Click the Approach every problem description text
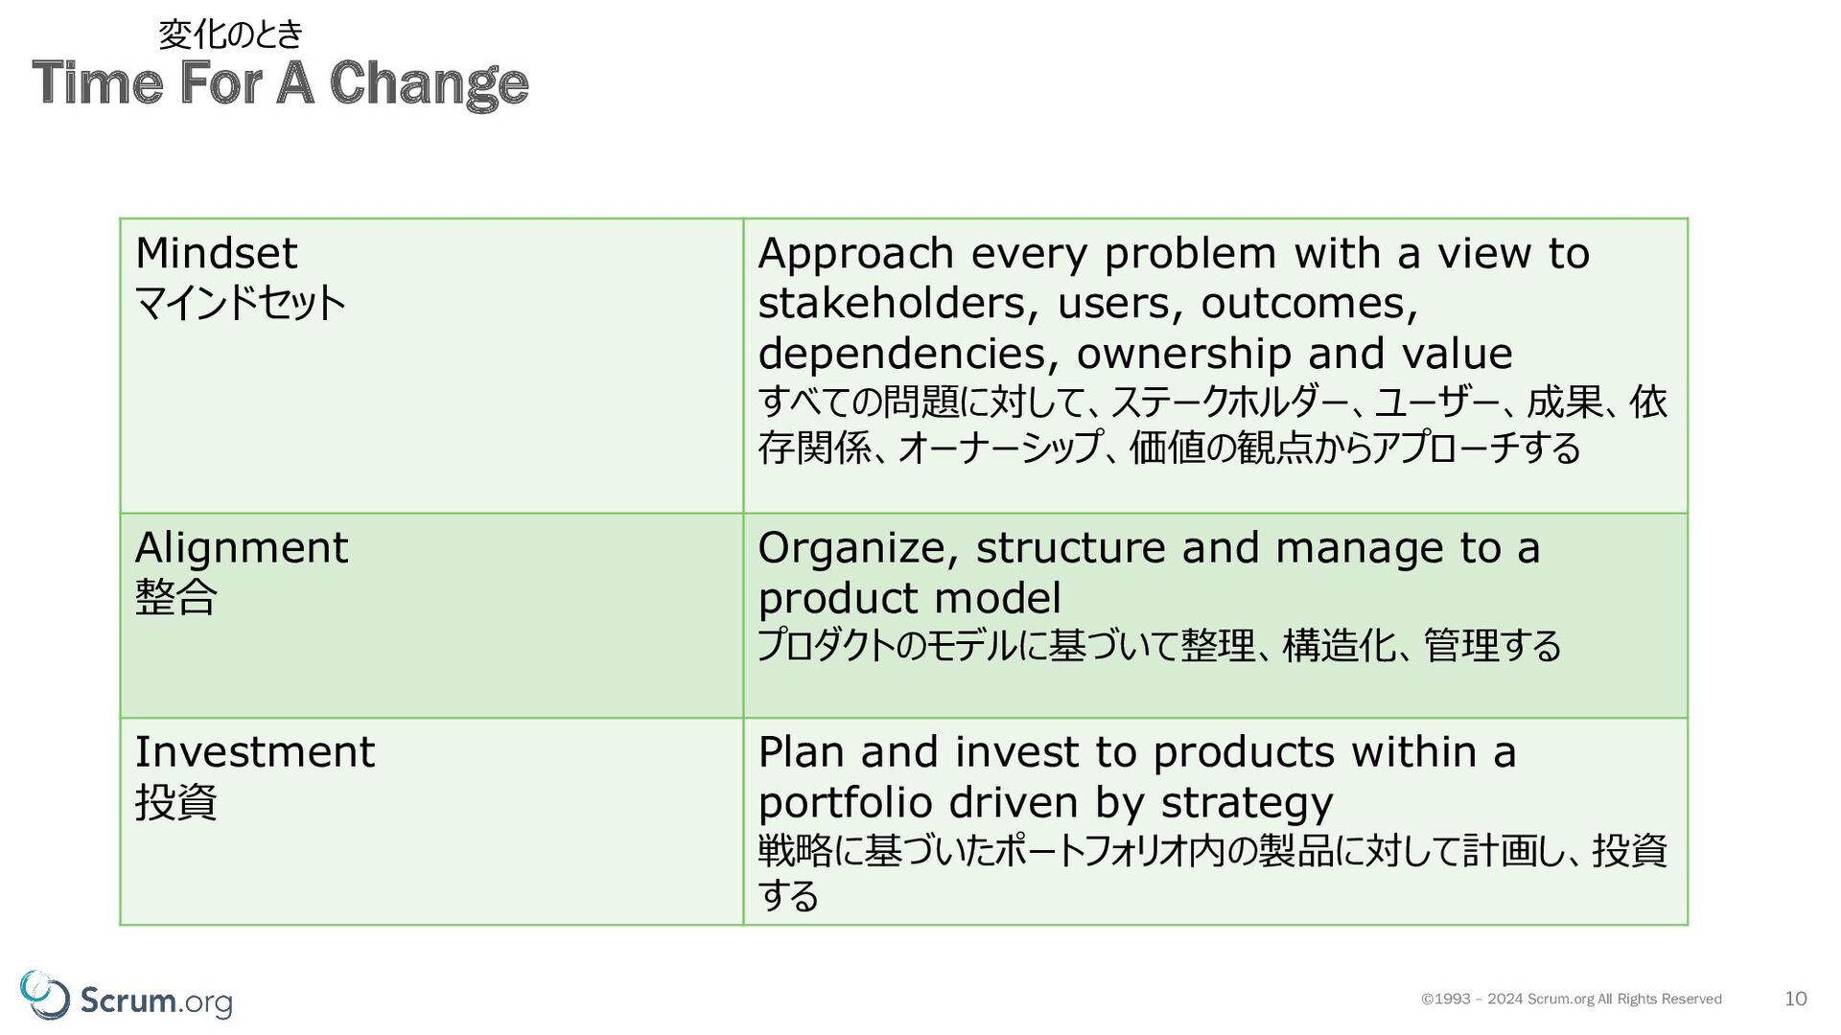 1174,303
